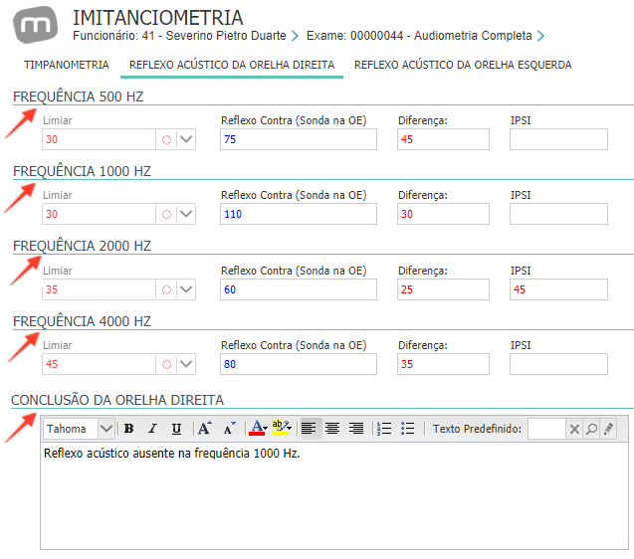Align text left in conclusion editor
The width and height of the screenshot is (634, 559).
309,429
